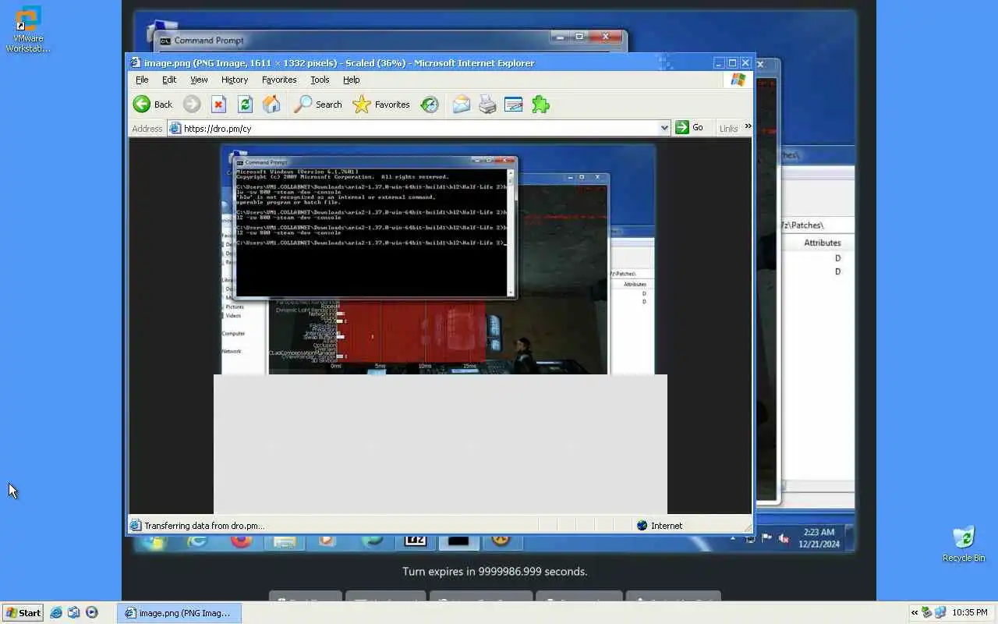Stop page loading with the red X icon
The height and width of the screenshot is (624, 998).
pyautogui.click(x=219, y=105)
